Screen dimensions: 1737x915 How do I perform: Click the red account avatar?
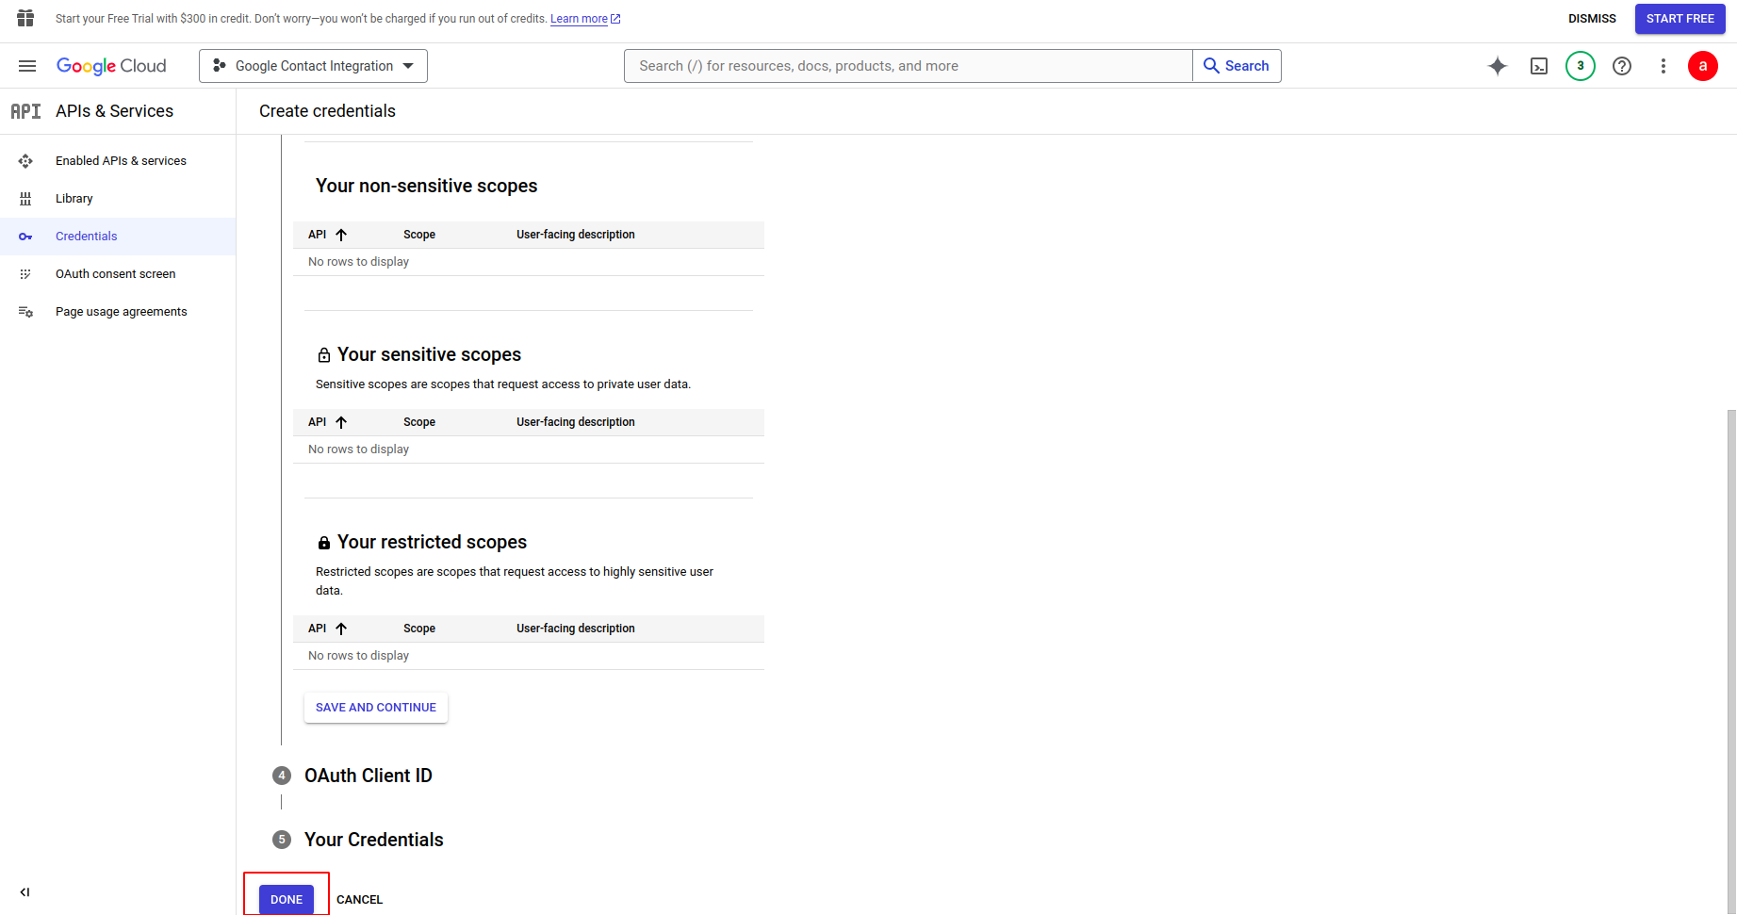point(1703,66)
